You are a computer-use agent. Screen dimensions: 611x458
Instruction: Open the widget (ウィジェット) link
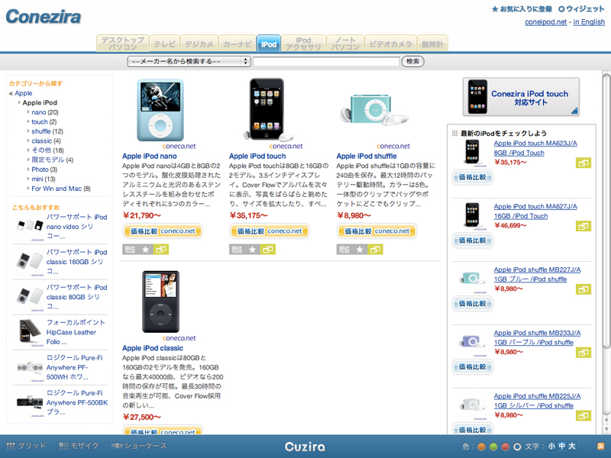click(581, 9)
